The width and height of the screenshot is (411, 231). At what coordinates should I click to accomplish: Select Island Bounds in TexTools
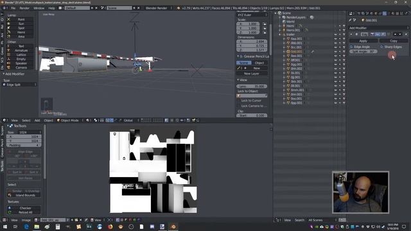click(x=24, y=195)
